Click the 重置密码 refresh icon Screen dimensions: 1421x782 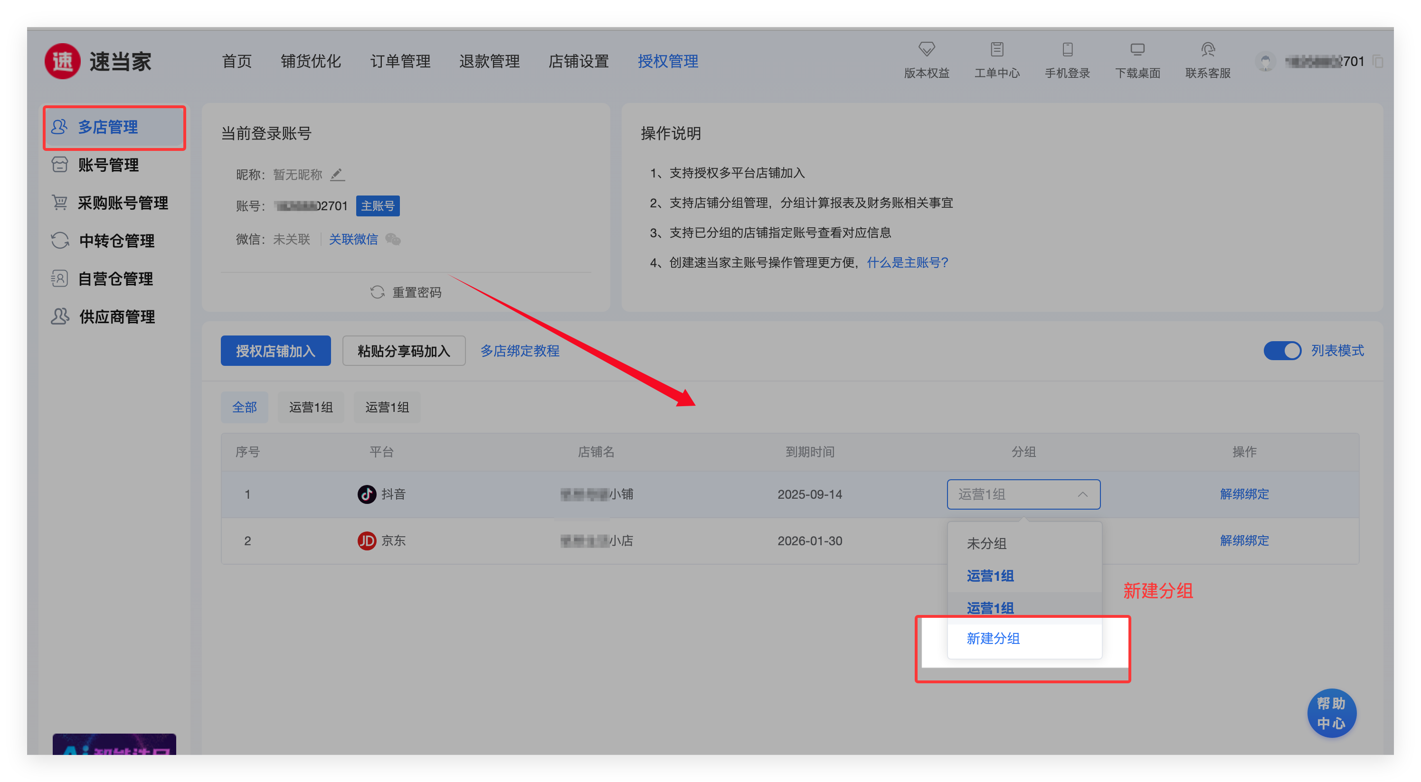tap(377, 292)
